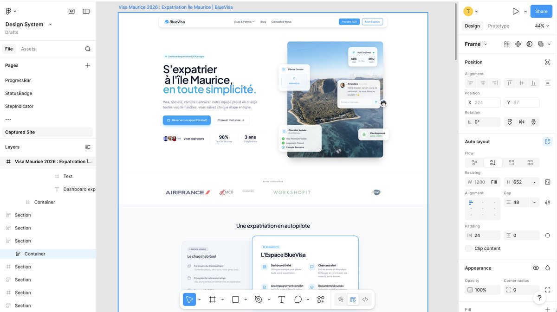Align bottom in Alignment row
Screen dimensions: 557x312
point(534,83)
